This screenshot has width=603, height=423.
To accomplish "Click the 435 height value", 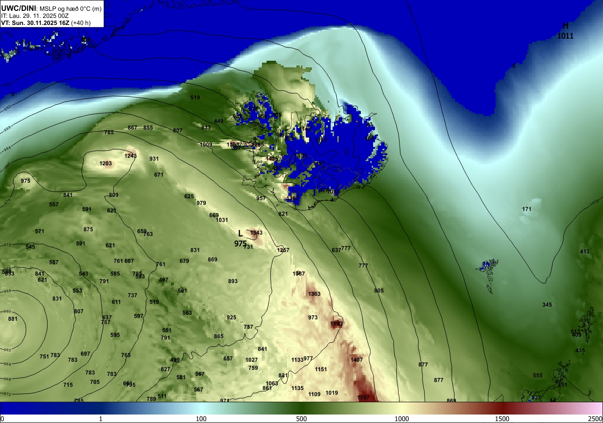I will pos(580,350).
